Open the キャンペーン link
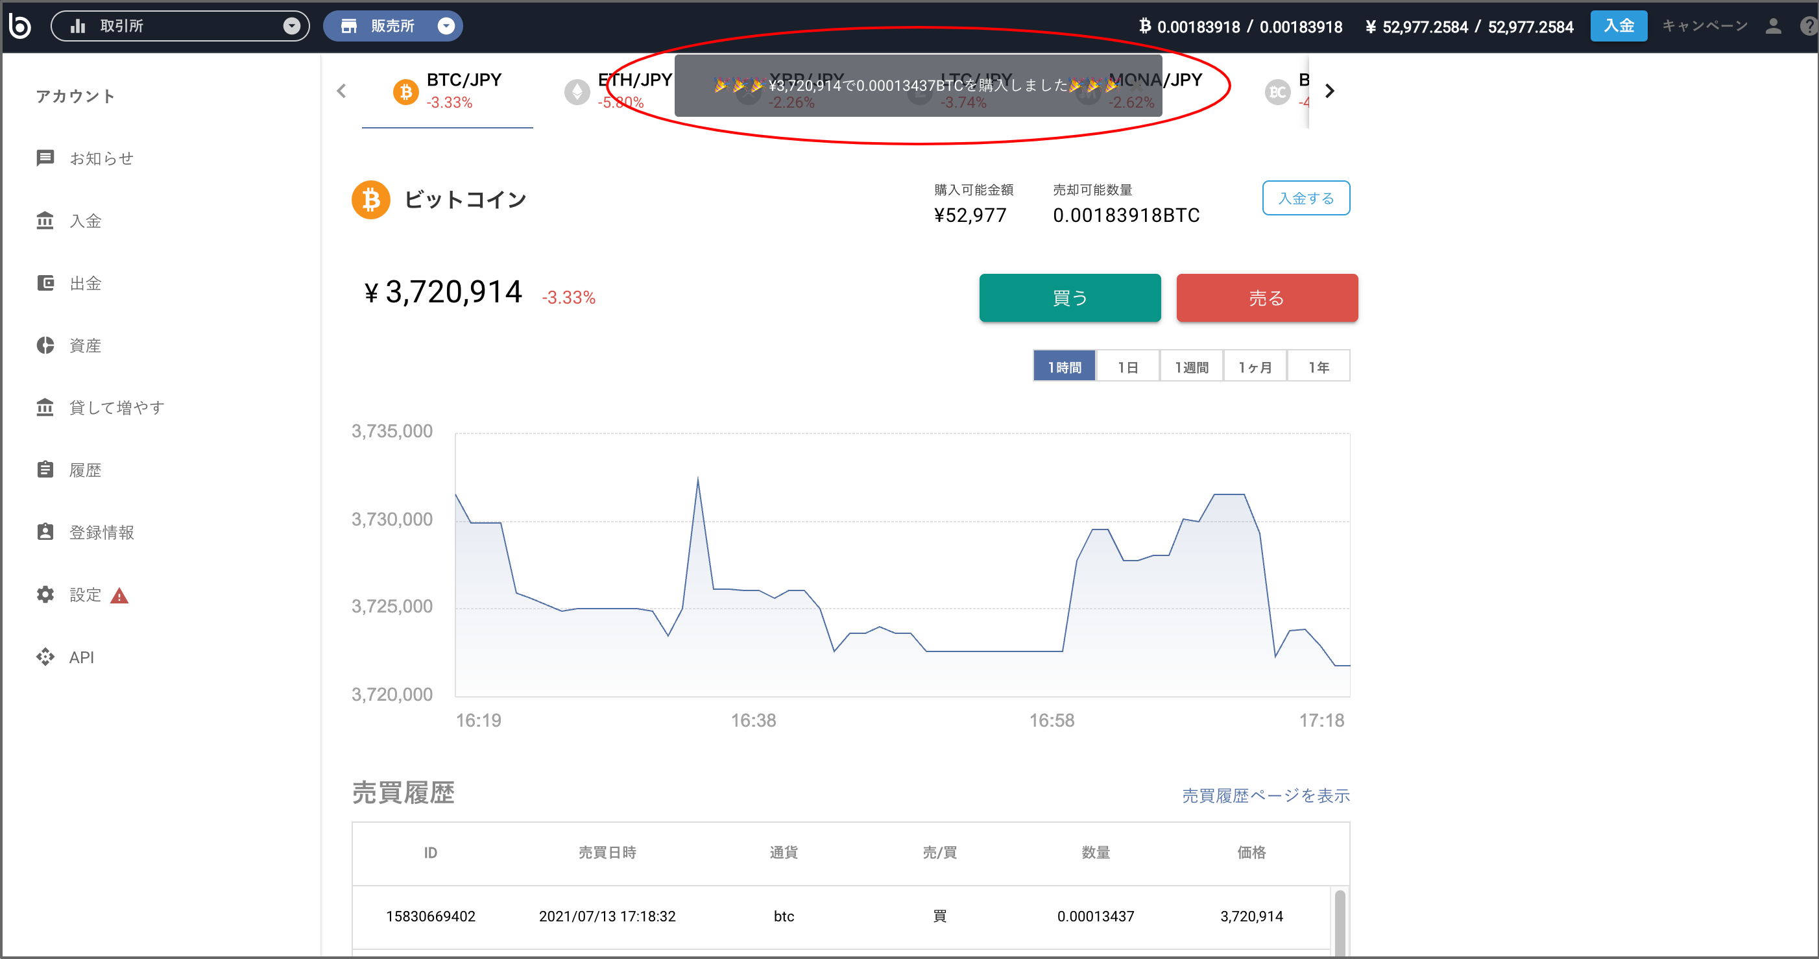 pyautogui.click(x=1705, y=26)
